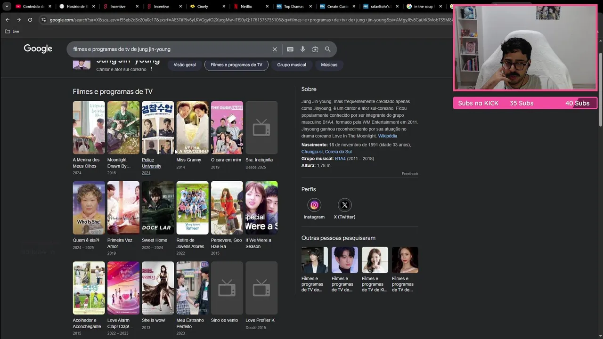603x339 pixels.
Task: Reload the page with the refresh icon
Action: click(x=30, y=20)
